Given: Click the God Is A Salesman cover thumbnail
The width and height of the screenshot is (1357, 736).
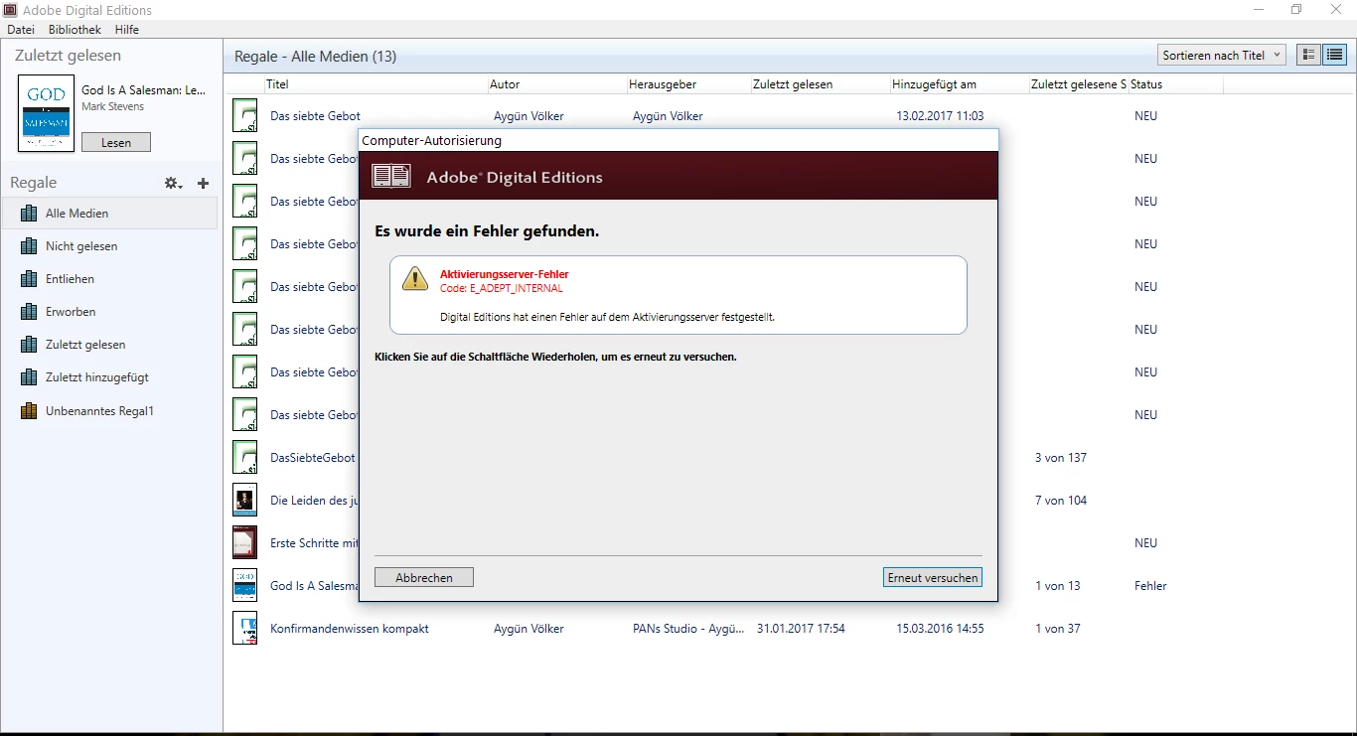Looking at the screenshot, I should (47, 113).
